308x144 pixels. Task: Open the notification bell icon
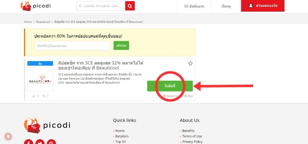coord(9,137)
